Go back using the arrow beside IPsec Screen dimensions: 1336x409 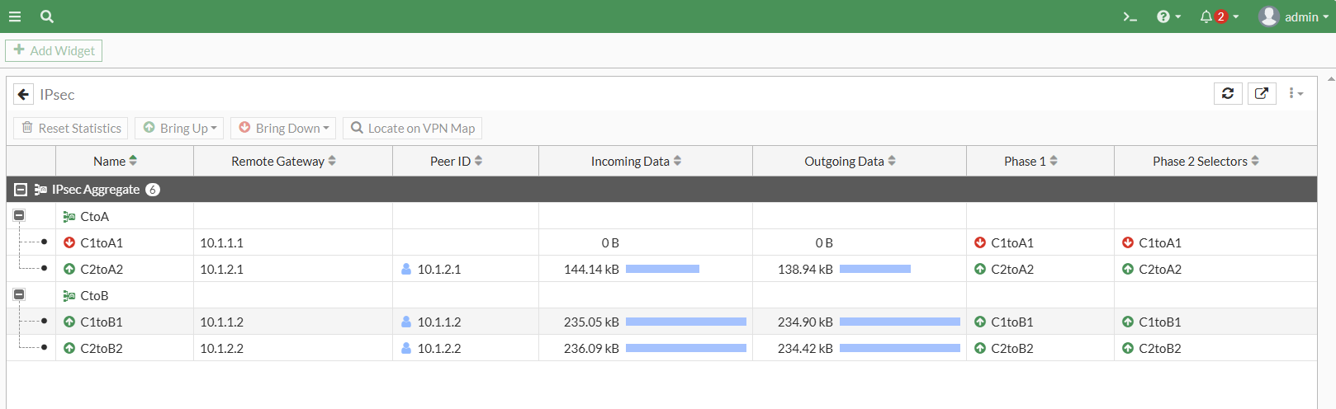point(23,94)
